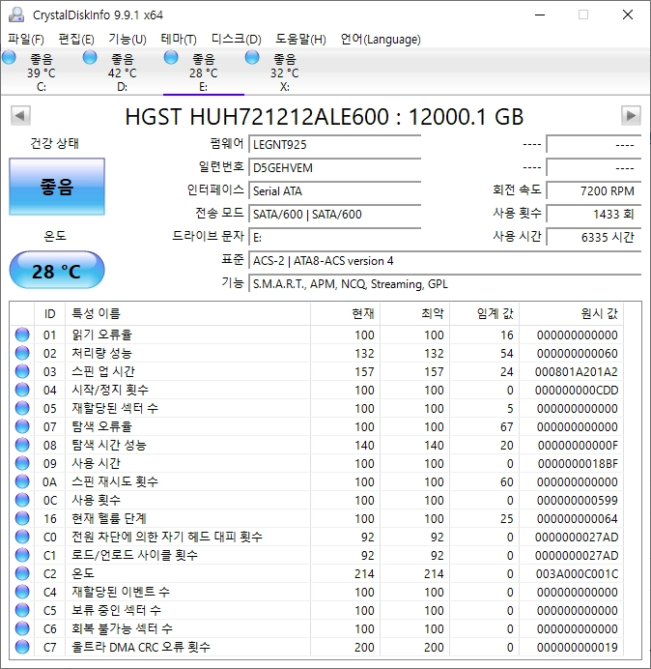Image resolution: width=651 pixels, height=669 pixels.
Task: Click the 임계 값 column header
Action: (484, 314)
